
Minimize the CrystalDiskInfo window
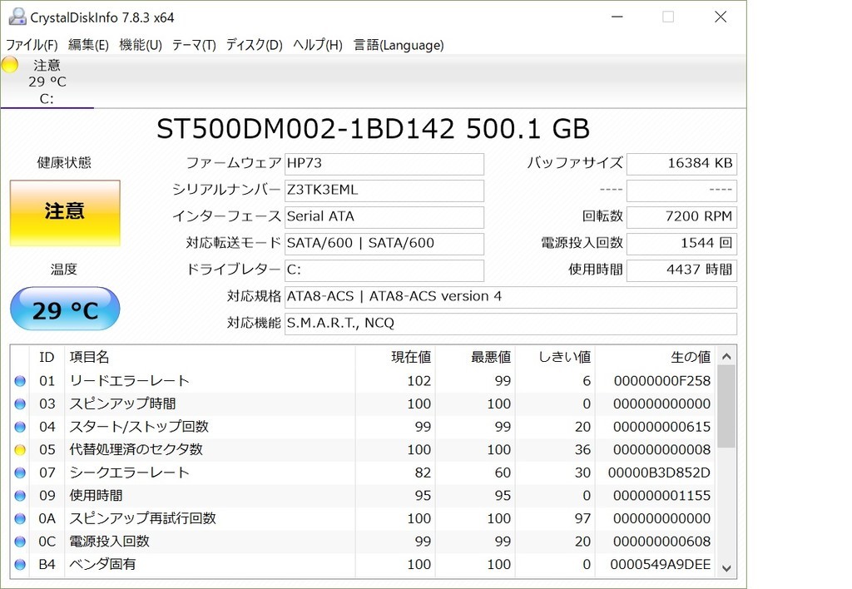point(617,17)
